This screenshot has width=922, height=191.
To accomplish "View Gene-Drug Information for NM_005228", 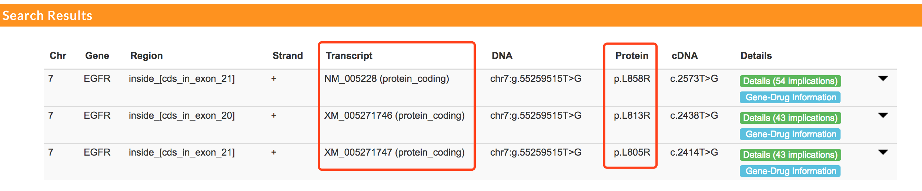I will coord(790,97).
